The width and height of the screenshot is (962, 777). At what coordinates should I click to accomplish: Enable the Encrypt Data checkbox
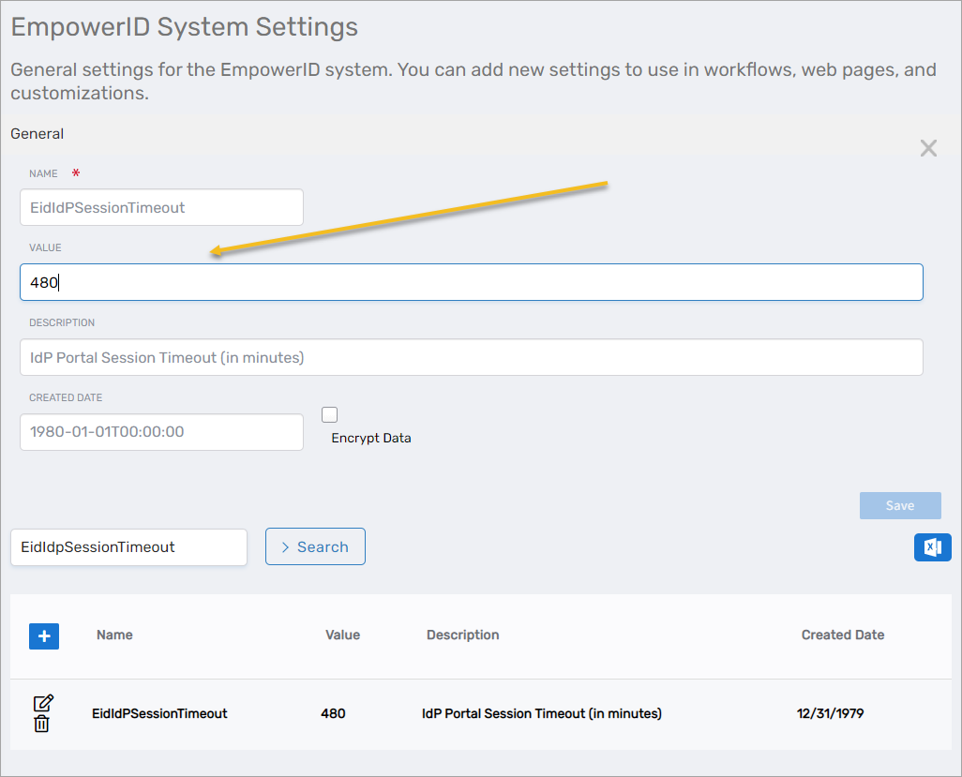329,414
